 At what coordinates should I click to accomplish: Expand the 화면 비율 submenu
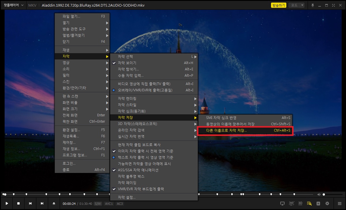pos(82,103)
